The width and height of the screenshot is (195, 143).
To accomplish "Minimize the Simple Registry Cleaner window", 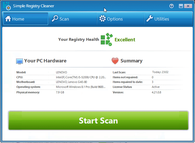I will (x=181, y=6).
